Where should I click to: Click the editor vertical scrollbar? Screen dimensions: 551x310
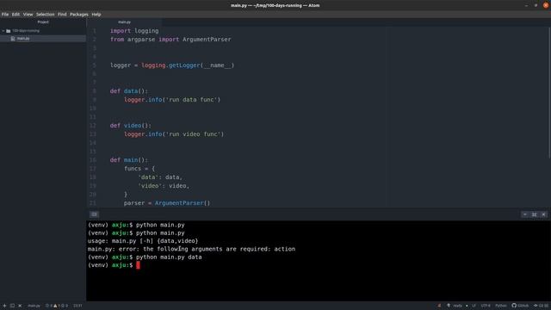(549, 93)
